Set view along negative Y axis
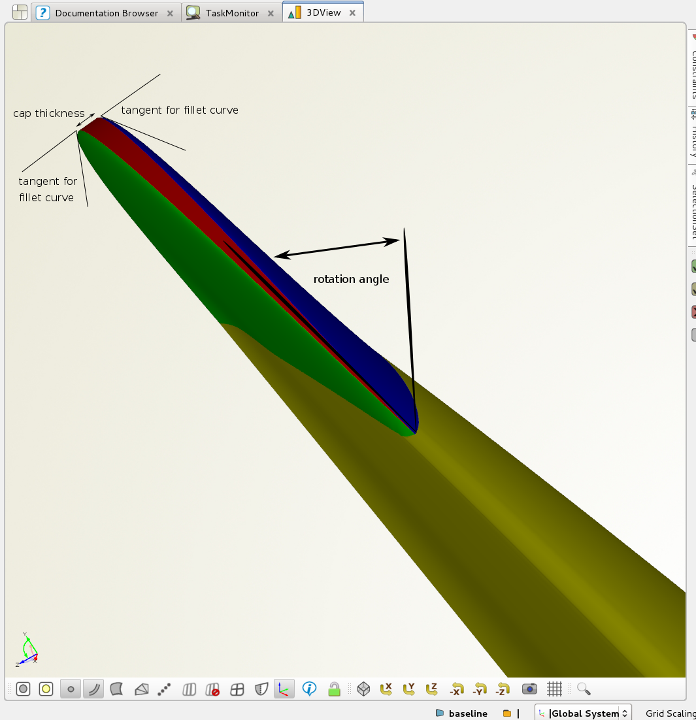The image size is (696, 720). point(480,689)
